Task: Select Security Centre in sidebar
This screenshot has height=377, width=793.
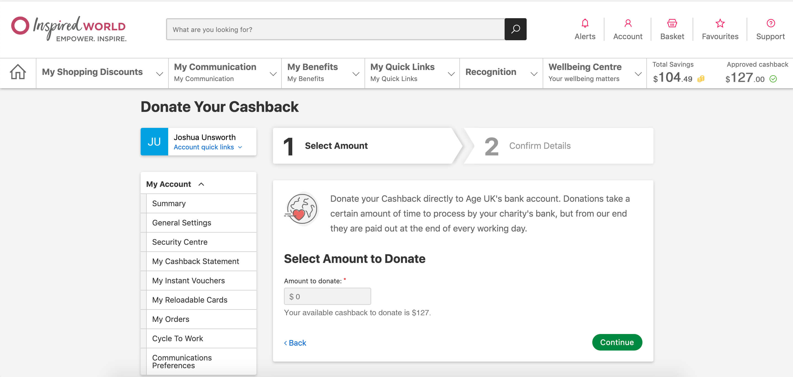Action: point(180,242)
